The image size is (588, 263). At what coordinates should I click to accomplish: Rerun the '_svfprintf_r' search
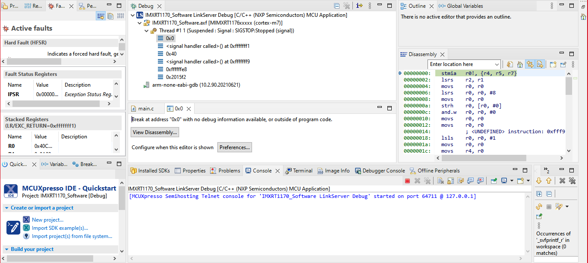[539, 207]
